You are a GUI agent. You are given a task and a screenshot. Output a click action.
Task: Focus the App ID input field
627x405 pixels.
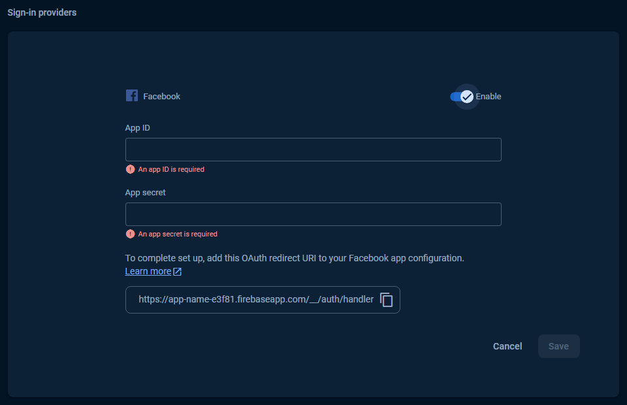coord(313,150)
